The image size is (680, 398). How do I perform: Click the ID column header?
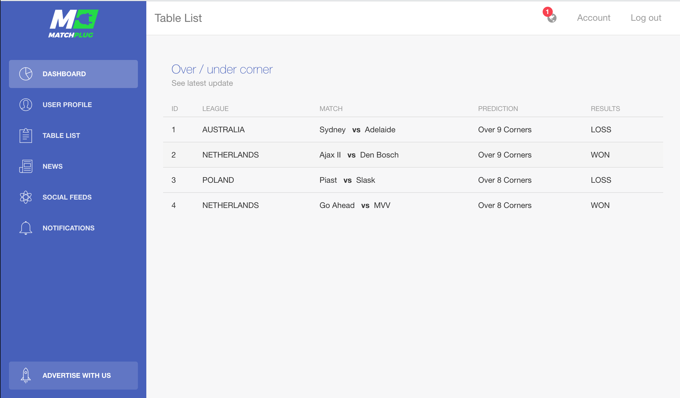pyautogui.click(x=175, y=109)
